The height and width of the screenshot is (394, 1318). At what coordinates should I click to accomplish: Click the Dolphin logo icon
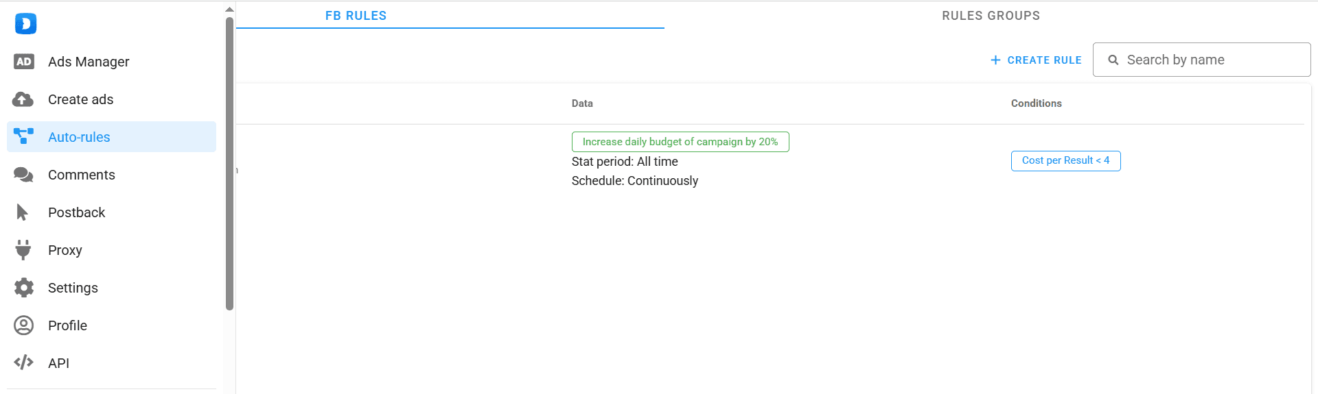[x=25, y=24]
